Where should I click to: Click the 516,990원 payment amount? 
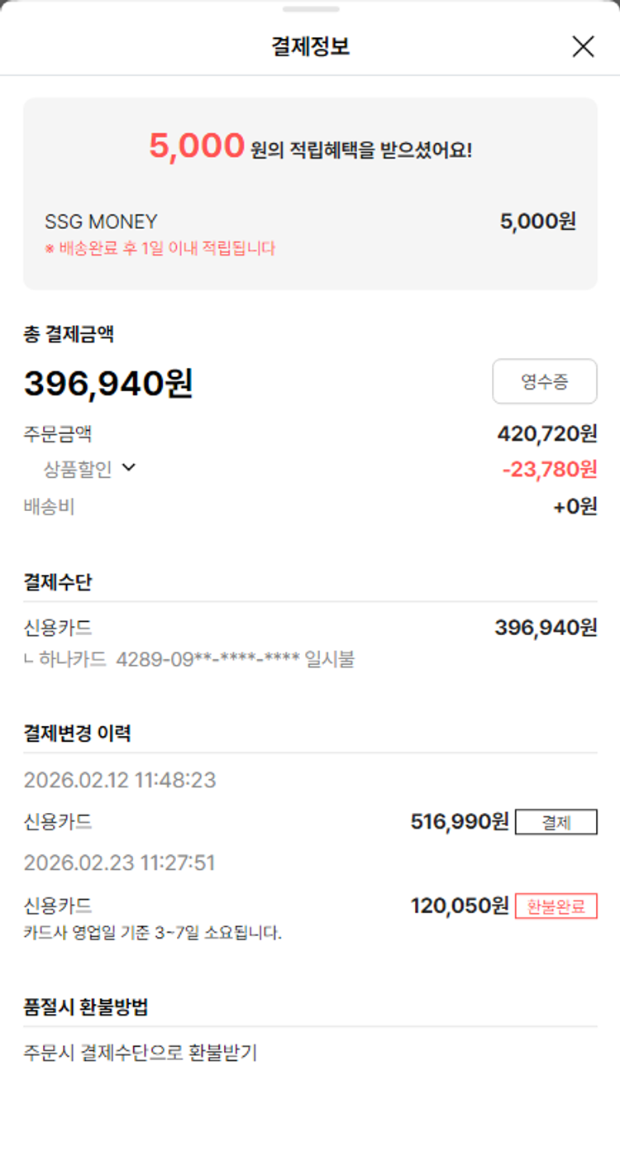459,822
